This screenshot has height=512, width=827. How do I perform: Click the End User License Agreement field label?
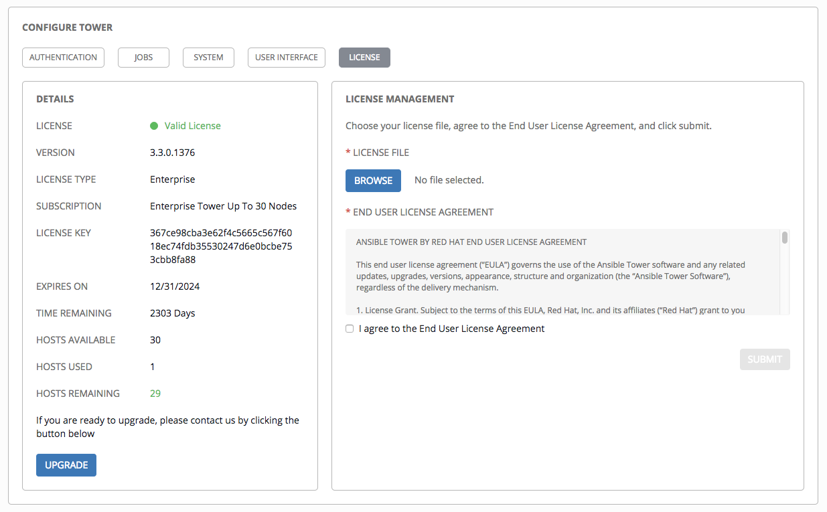pos(420,212)
